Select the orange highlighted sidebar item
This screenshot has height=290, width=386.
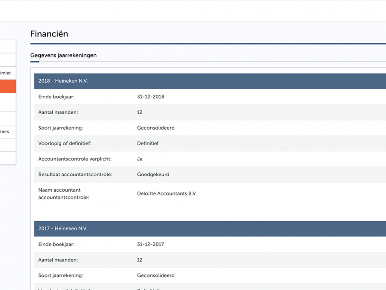click(8, 86)
